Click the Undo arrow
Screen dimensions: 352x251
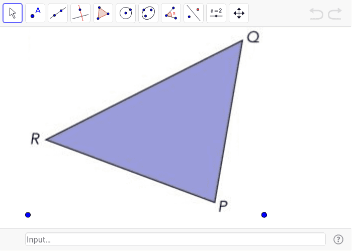(x=316, y=14)
